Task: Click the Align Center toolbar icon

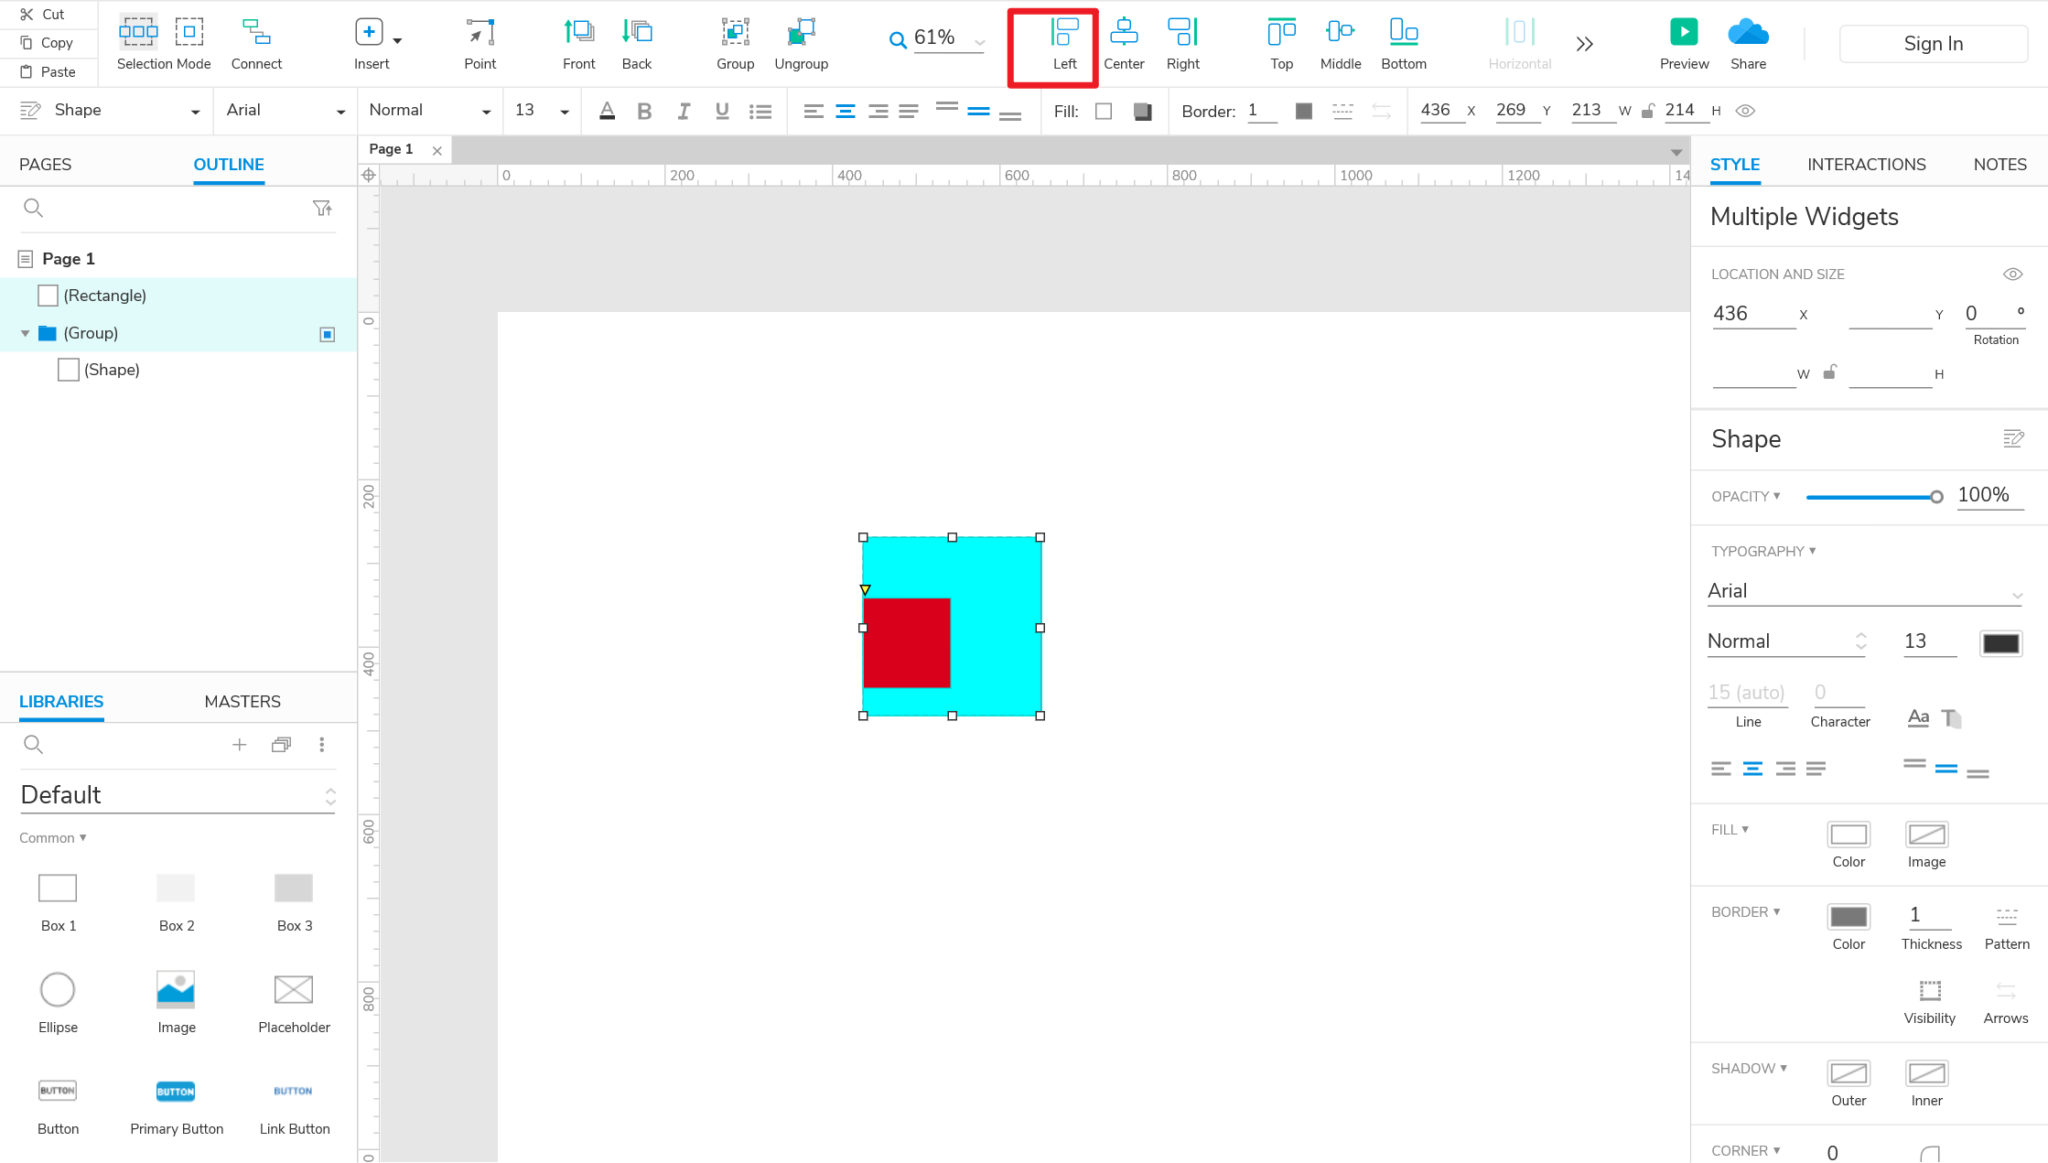Action: pyautogui.click(x=1124, y=33)
